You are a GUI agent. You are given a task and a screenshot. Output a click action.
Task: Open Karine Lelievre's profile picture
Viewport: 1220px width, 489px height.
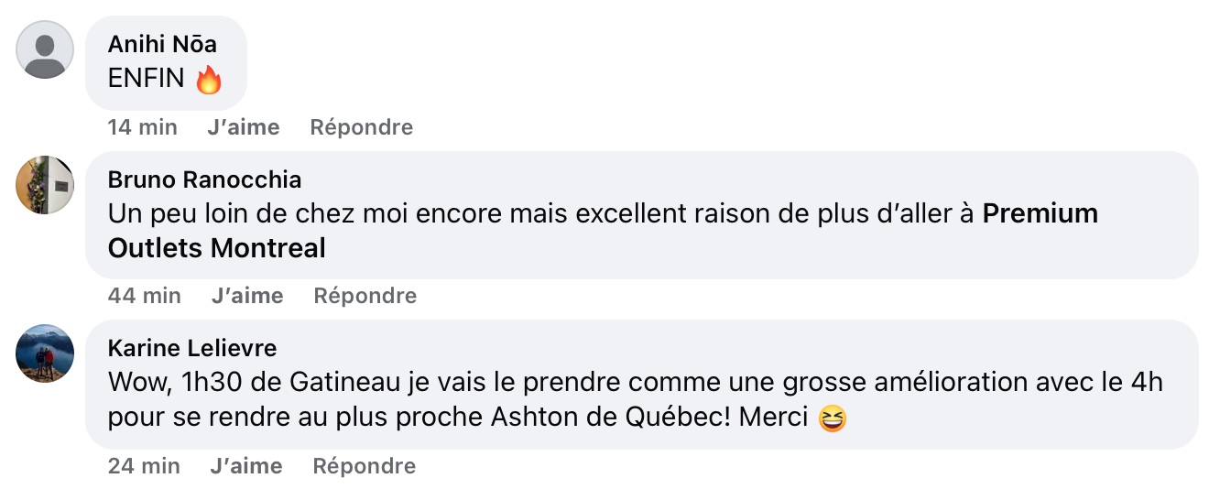point(45,353)
